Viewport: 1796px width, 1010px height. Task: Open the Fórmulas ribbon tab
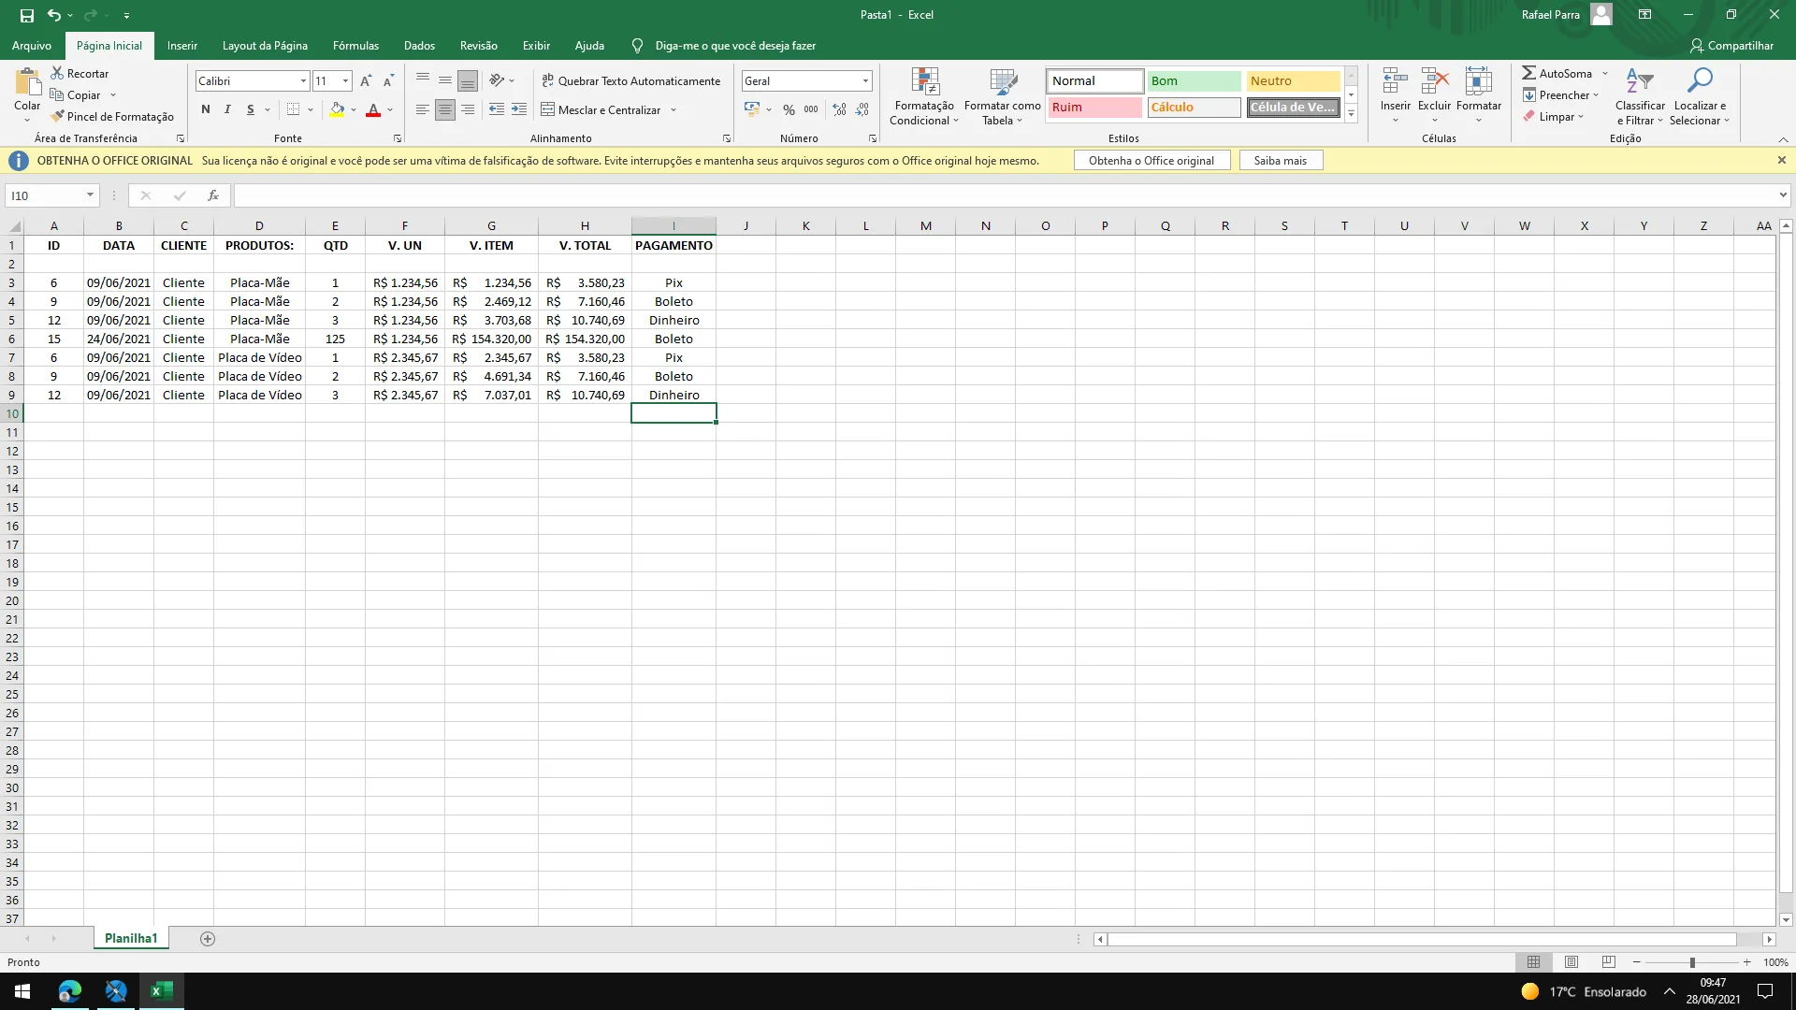tap(355, 45)
